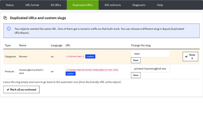The width and height of the screenshot is (203, 126).
Task: Save the slug for Women category
Action: tap(136, 60)
